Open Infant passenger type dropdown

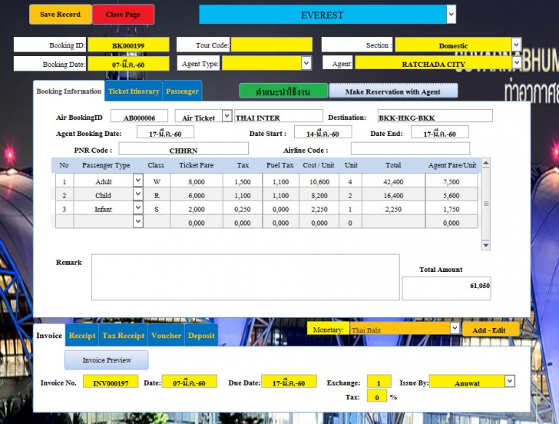tap(138, 207)
